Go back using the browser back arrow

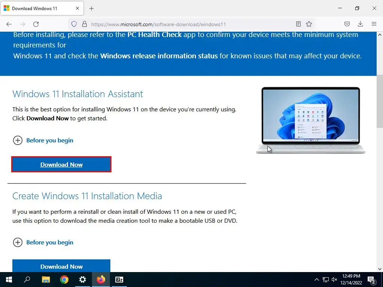9,24
